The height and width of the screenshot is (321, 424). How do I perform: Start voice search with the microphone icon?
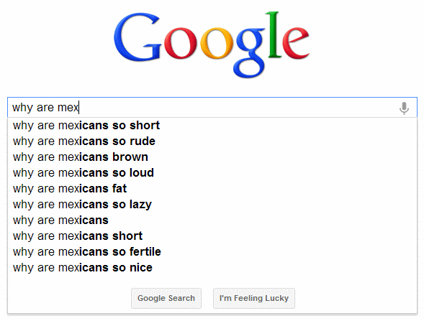[404, 108]
